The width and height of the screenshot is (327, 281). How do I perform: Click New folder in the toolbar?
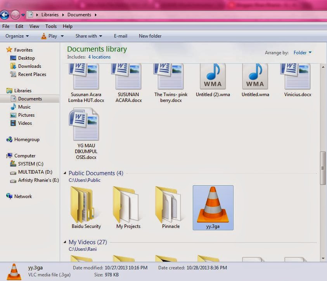[150, 36]
